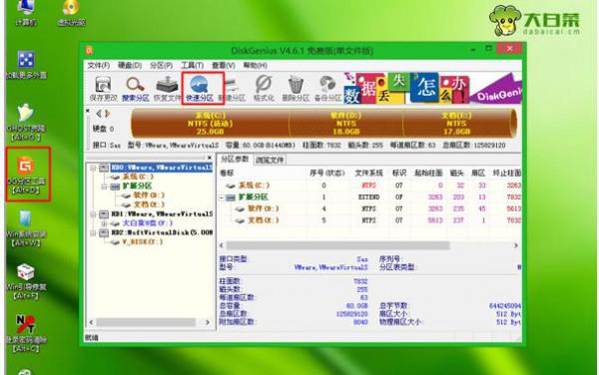Collapse 扩展分区 row in partition table
The image size is (599, 375).
point(222,197)
